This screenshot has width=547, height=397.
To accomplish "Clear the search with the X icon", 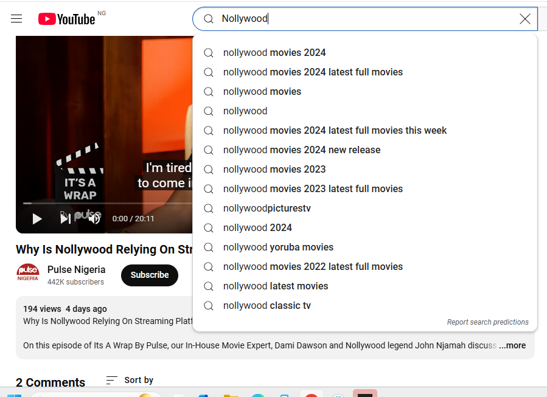I will [524, 19].
